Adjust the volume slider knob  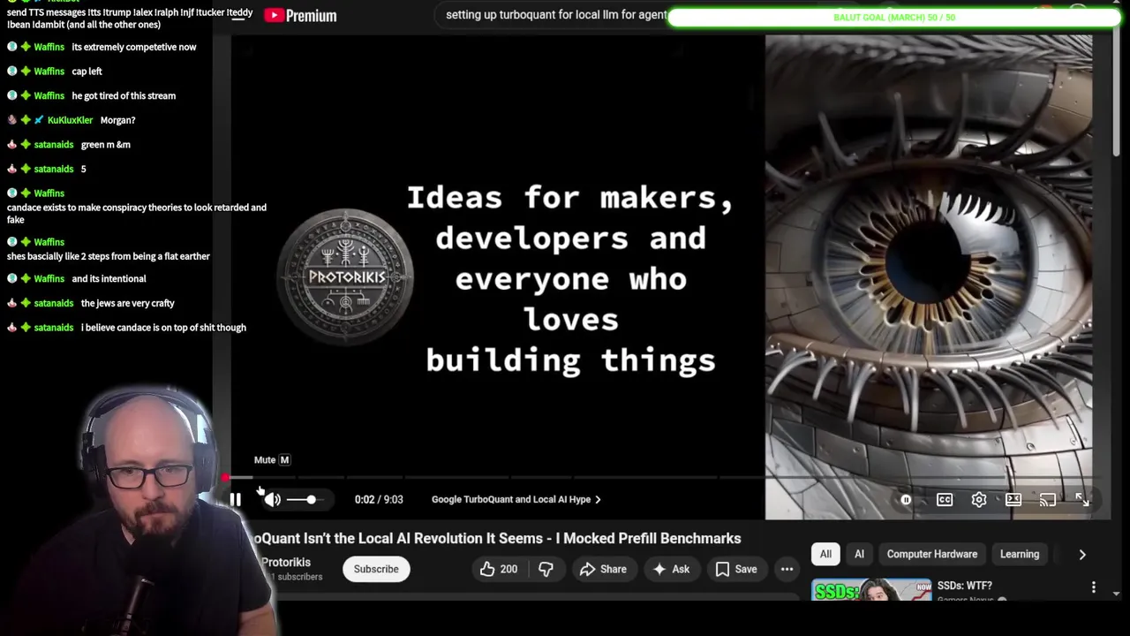point(311,499)
